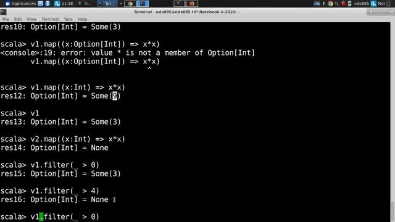The height and width of the screenshot is (222, 395).
Task: Click the Bluetooth tray icon
Action: [x=324, y=4]
